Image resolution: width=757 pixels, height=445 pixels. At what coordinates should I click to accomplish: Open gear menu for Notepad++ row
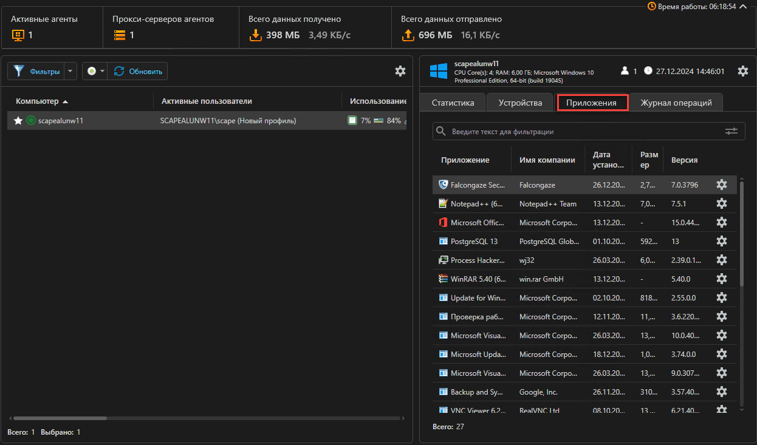tap(722, 203)
